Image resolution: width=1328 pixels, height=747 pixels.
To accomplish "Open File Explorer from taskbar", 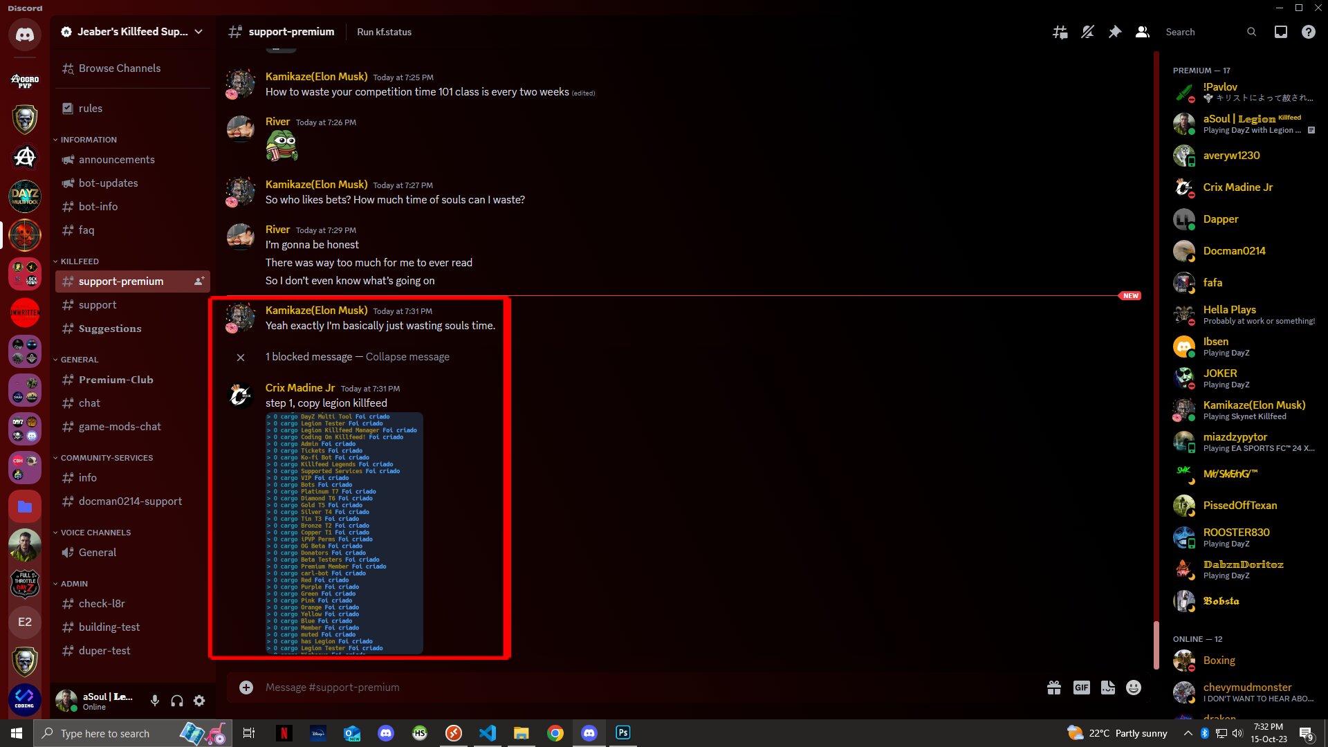I will [522, 733].
